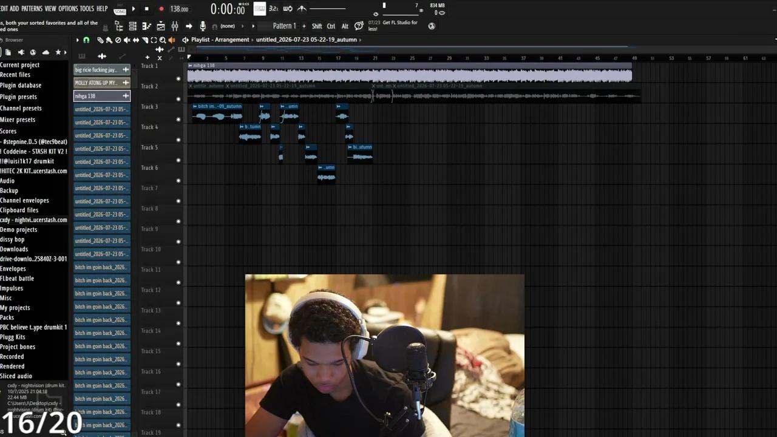Expand the Packs browser folder
The width and height of the screenshot is (777, 437).
(x=7, y=317)
